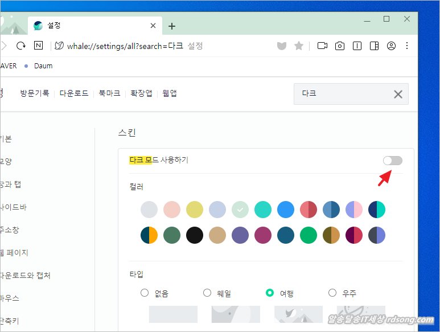Viewport: 440px width, 332px height.
Task: Clear the settings search with X
Action: (x=398, y=94)
